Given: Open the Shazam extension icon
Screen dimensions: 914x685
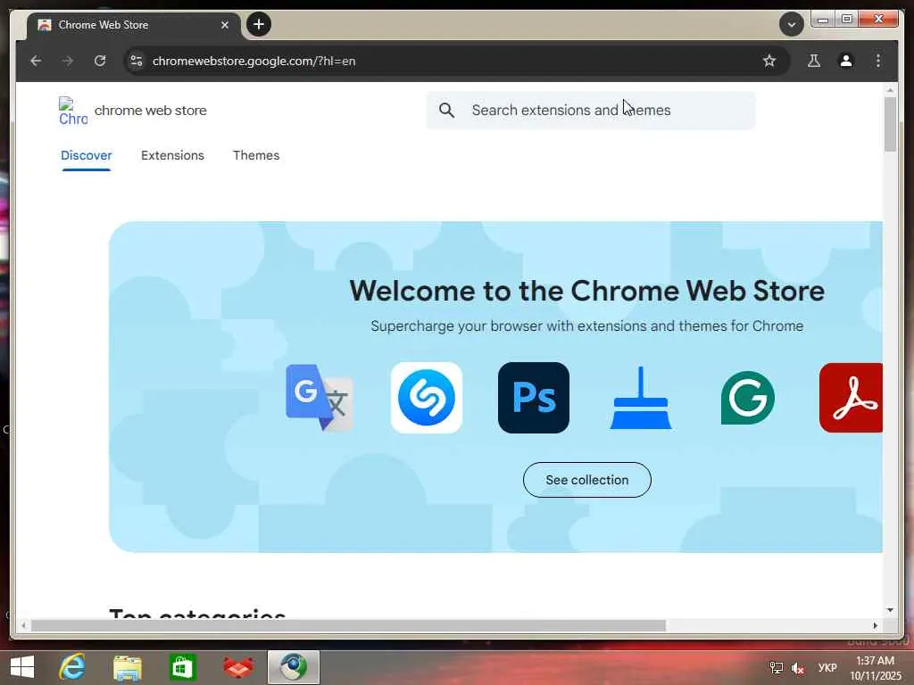Looking at the screenshot, I should (x=427, y=398).
